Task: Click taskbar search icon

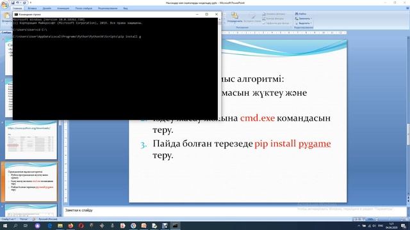Action: 15,226
